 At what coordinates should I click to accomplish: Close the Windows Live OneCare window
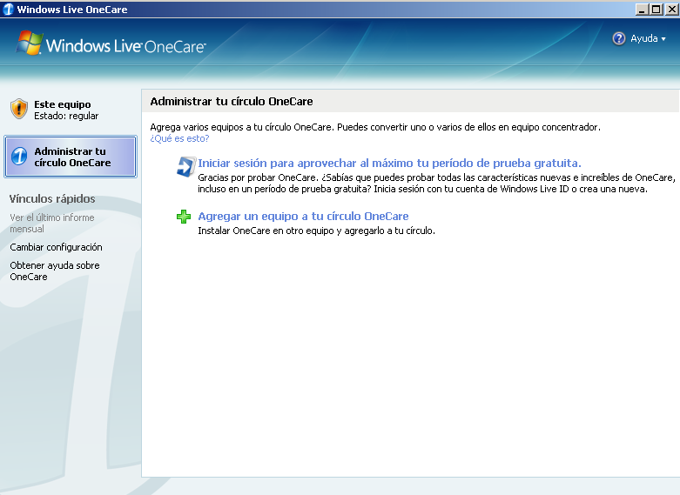click(672, 9)
